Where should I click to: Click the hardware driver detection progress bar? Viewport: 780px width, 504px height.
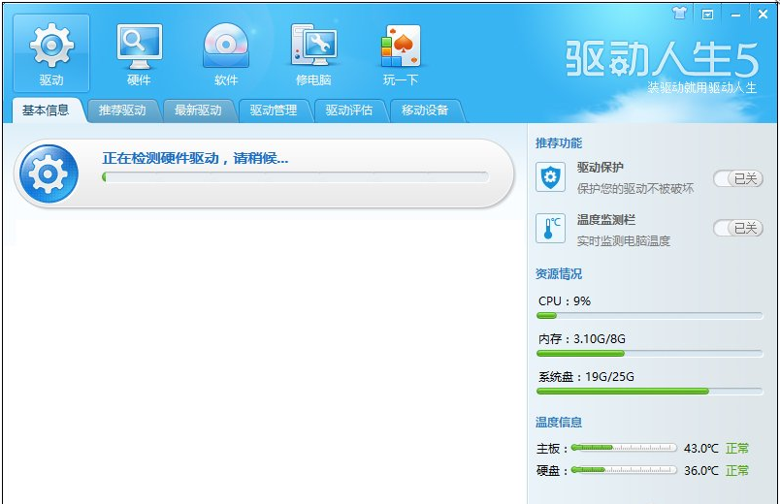(295, 177)
